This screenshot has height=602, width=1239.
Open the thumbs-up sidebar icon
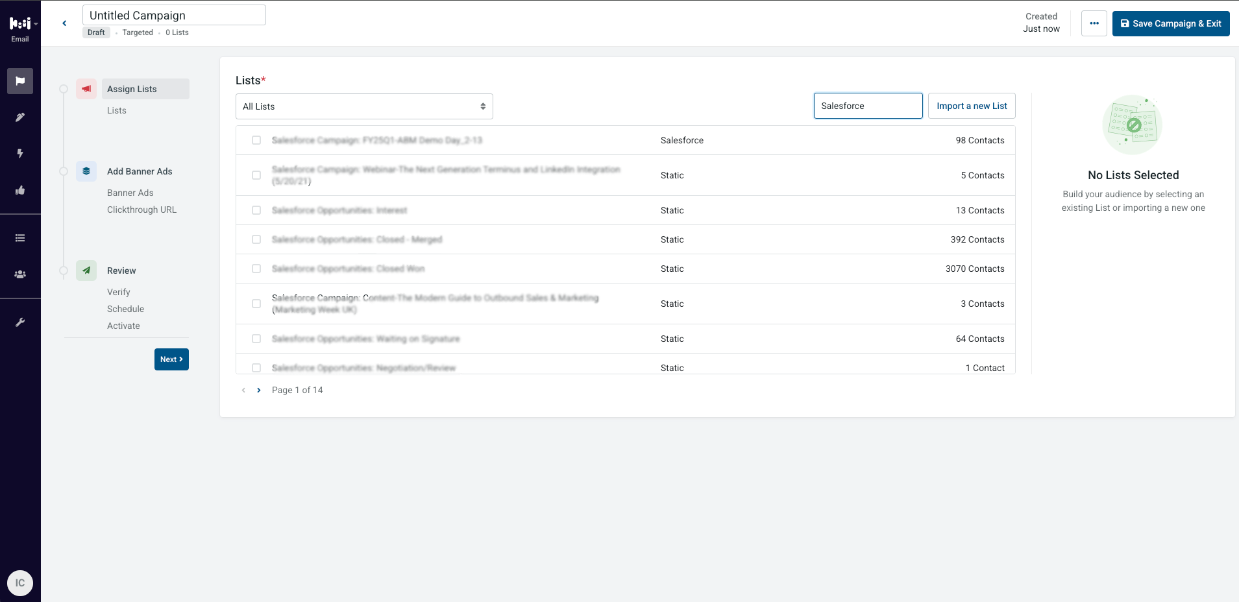[20, 190]
